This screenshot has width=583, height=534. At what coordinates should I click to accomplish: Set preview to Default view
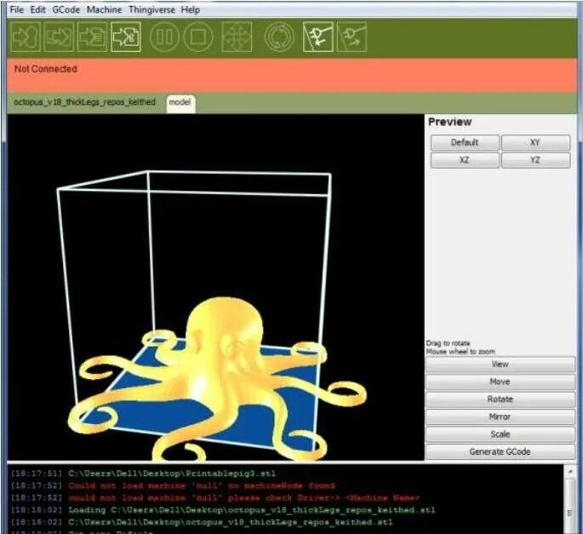click(465, 142)
